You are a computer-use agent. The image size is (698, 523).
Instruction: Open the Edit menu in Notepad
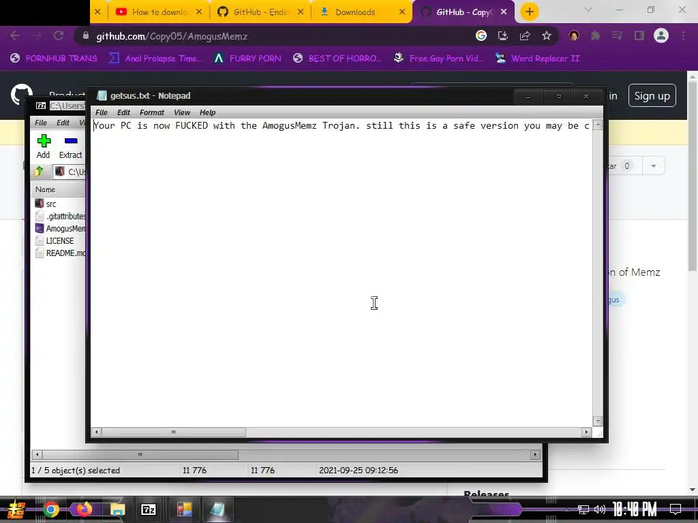[123, 112]
